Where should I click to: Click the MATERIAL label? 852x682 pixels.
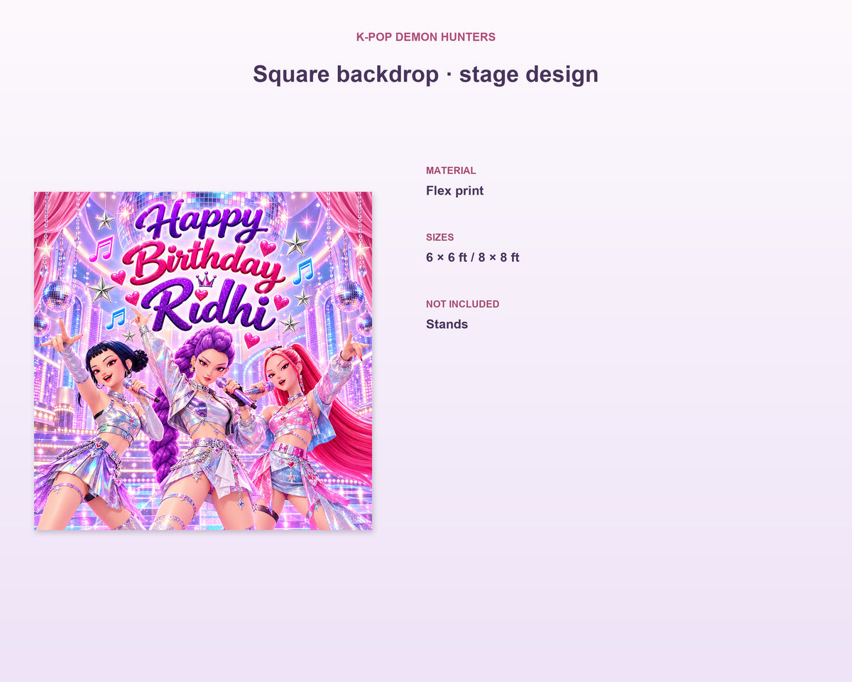(451, 170)
